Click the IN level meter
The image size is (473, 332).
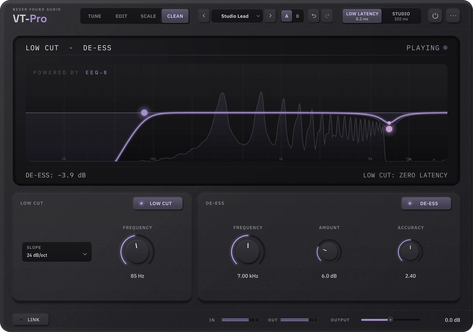[x=240, y=320]
